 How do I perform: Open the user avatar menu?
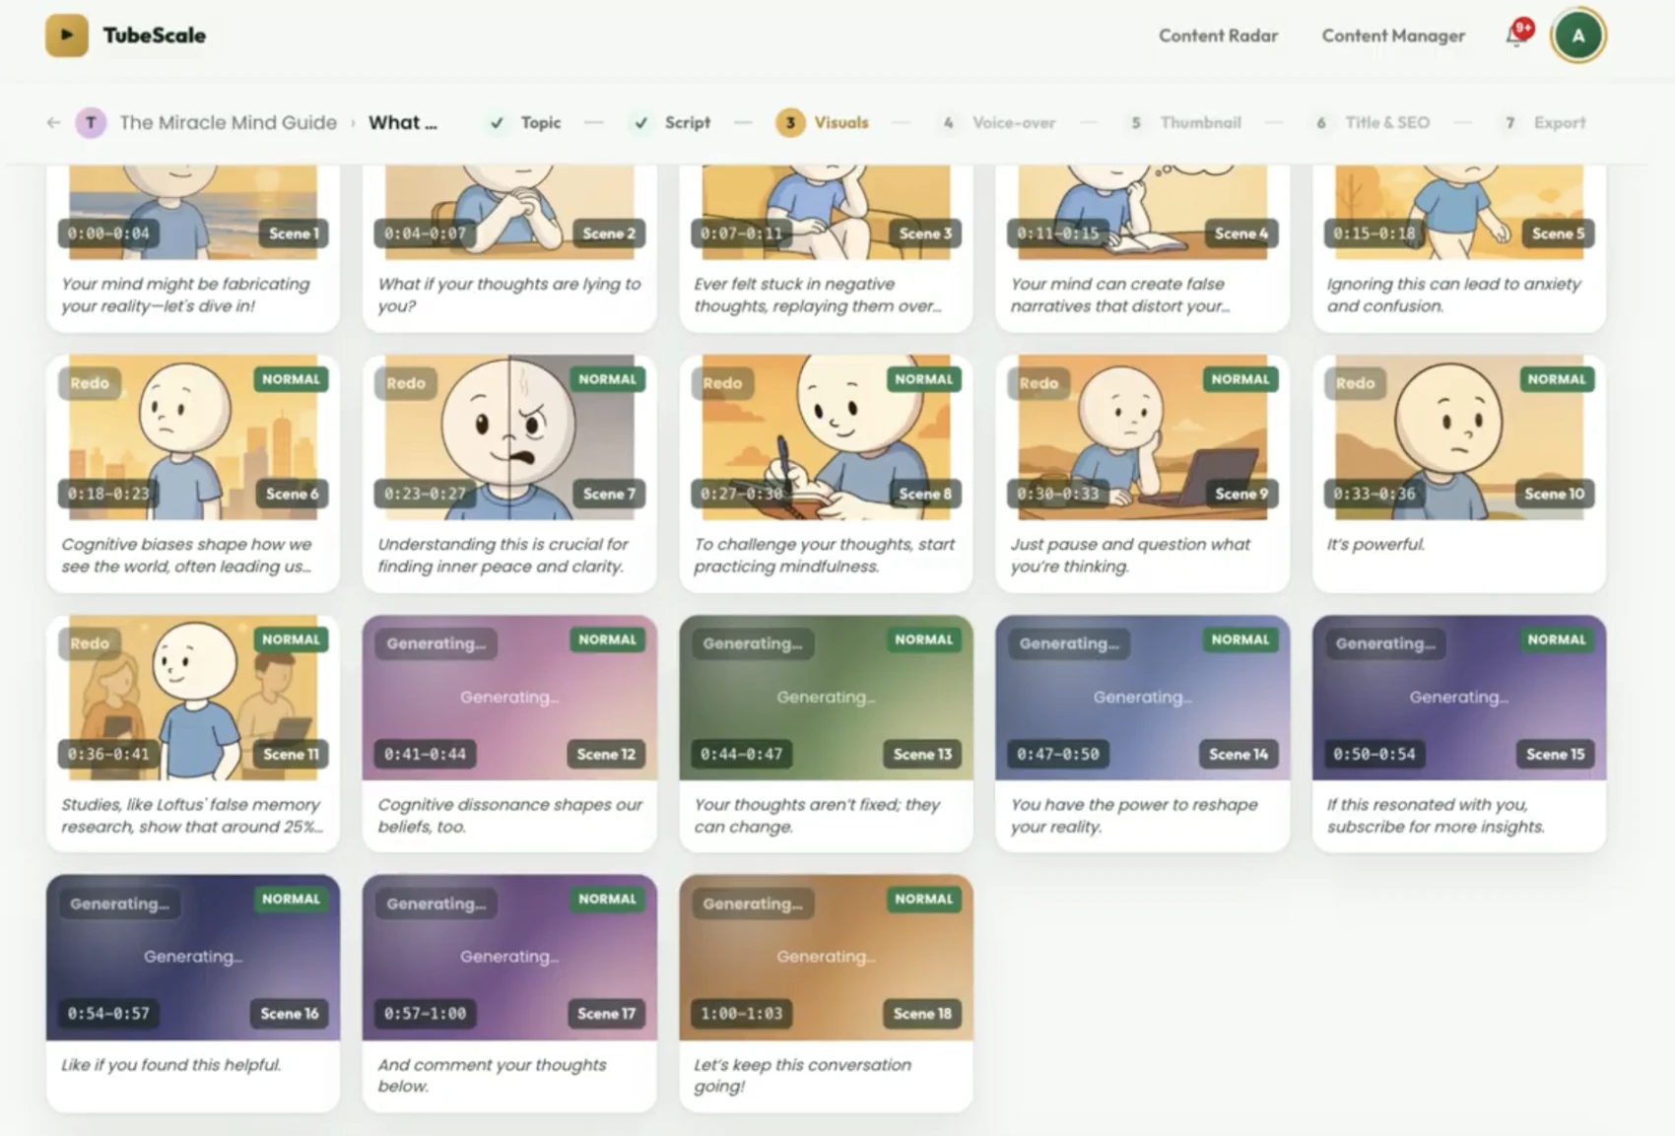tap(1578, 35)
